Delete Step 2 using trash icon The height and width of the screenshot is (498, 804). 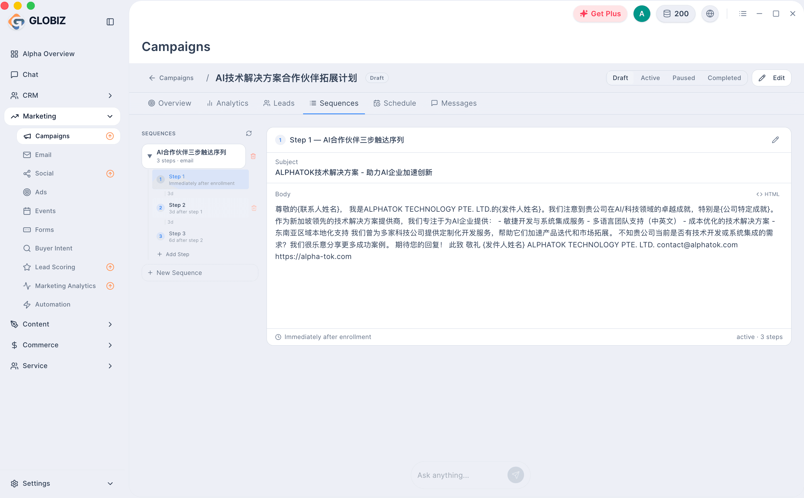click(254, 208)
